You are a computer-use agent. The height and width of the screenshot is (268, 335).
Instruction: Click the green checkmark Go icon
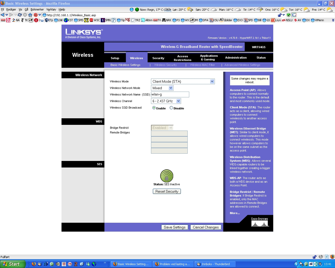point(289,15)
